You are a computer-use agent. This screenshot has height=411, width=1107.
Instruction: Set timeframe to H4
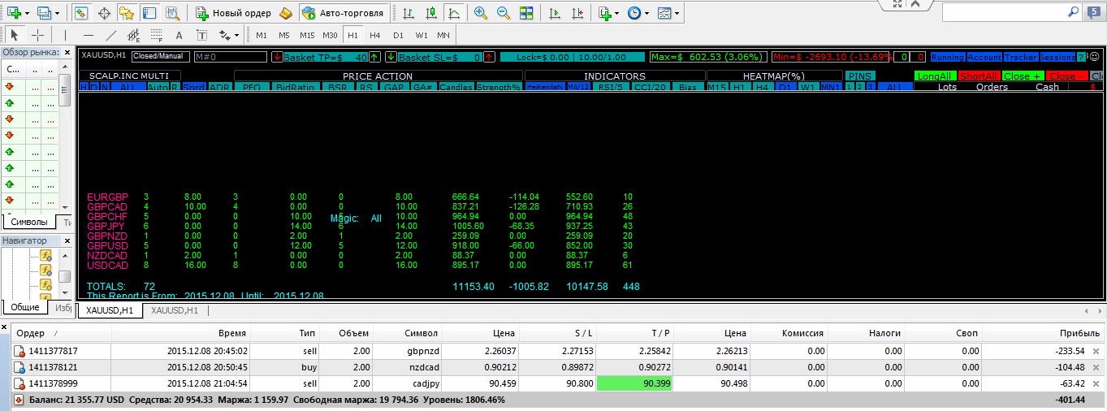point(375,36)
